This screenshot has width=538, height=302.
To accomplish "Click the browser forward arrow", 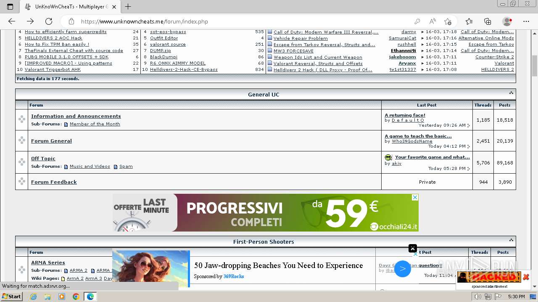I will pyautogui.click(x=30, y=21).
